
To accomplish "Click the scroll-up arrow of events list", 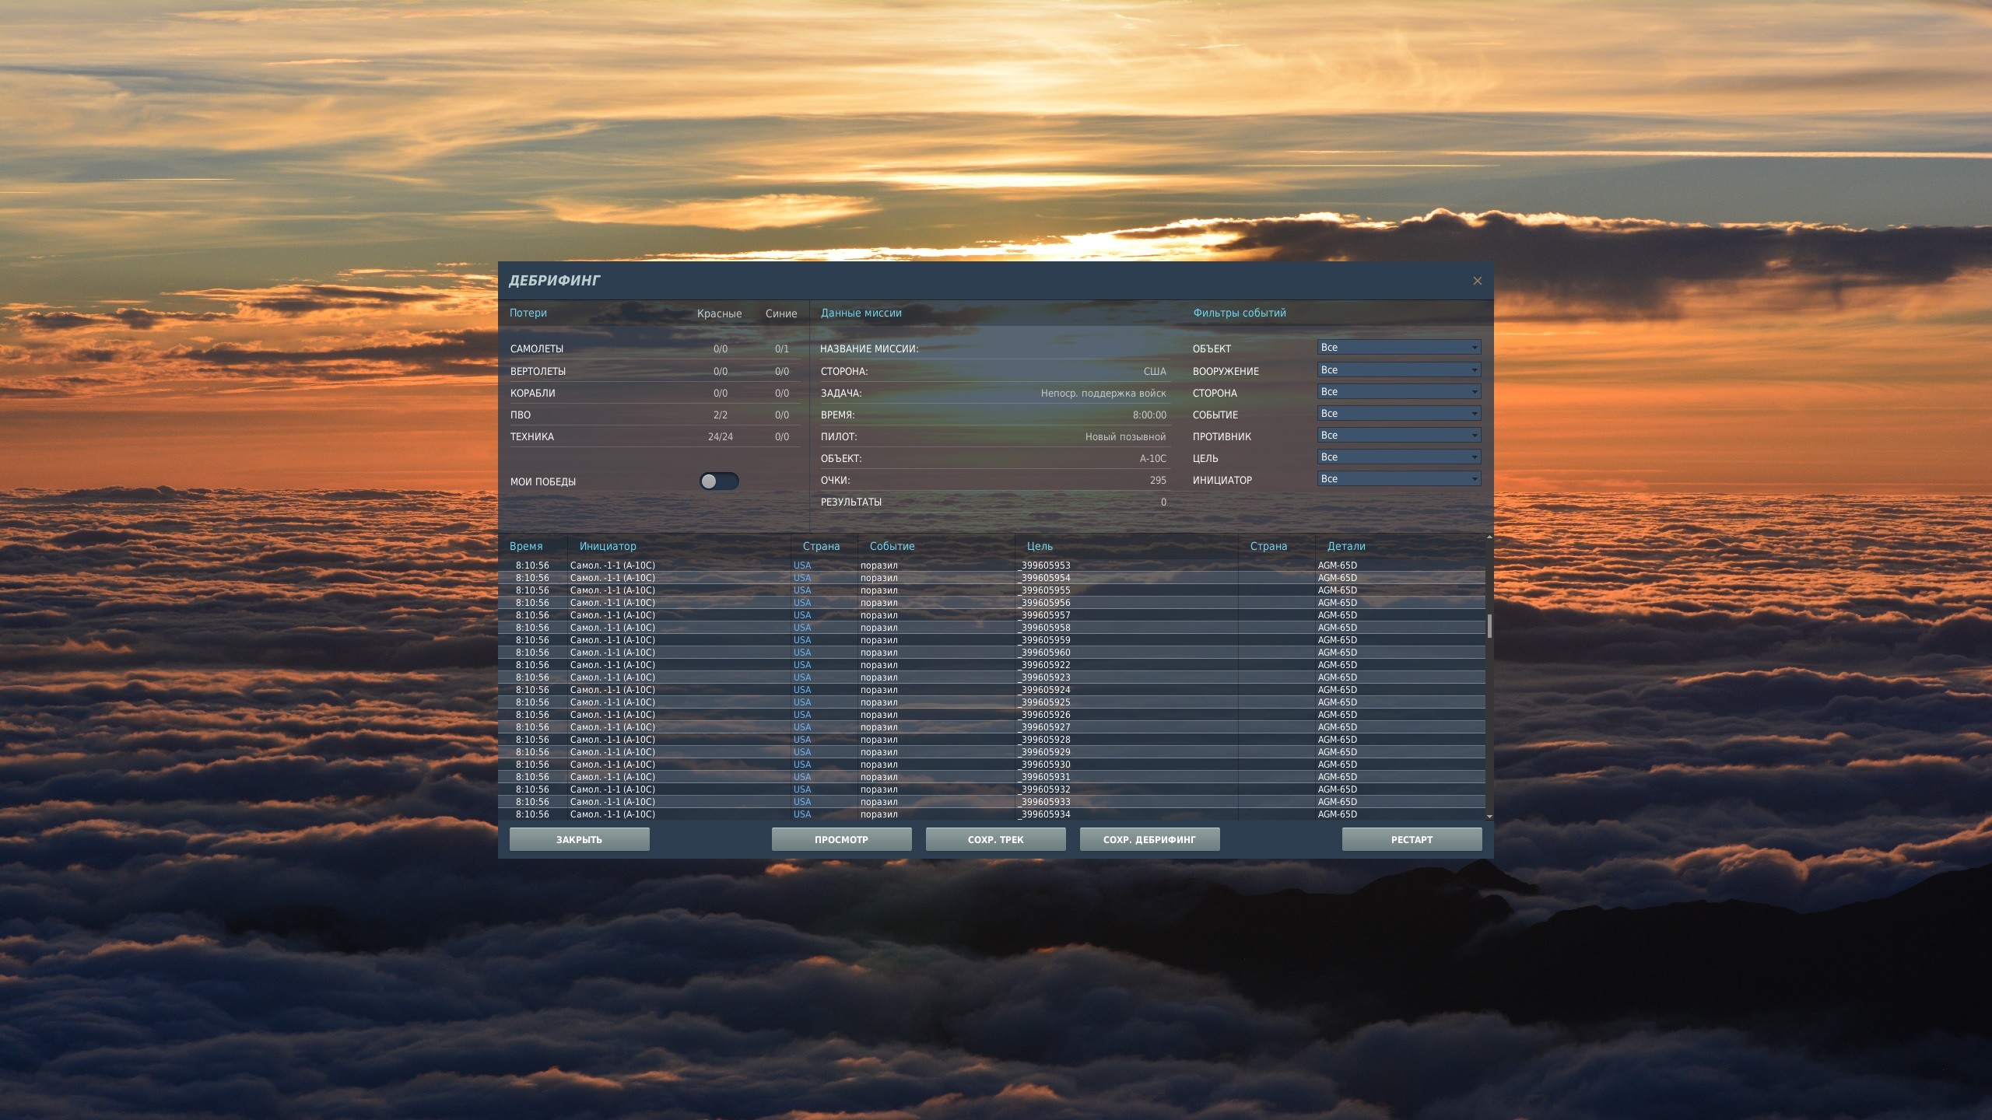I will pos(1489,537).
